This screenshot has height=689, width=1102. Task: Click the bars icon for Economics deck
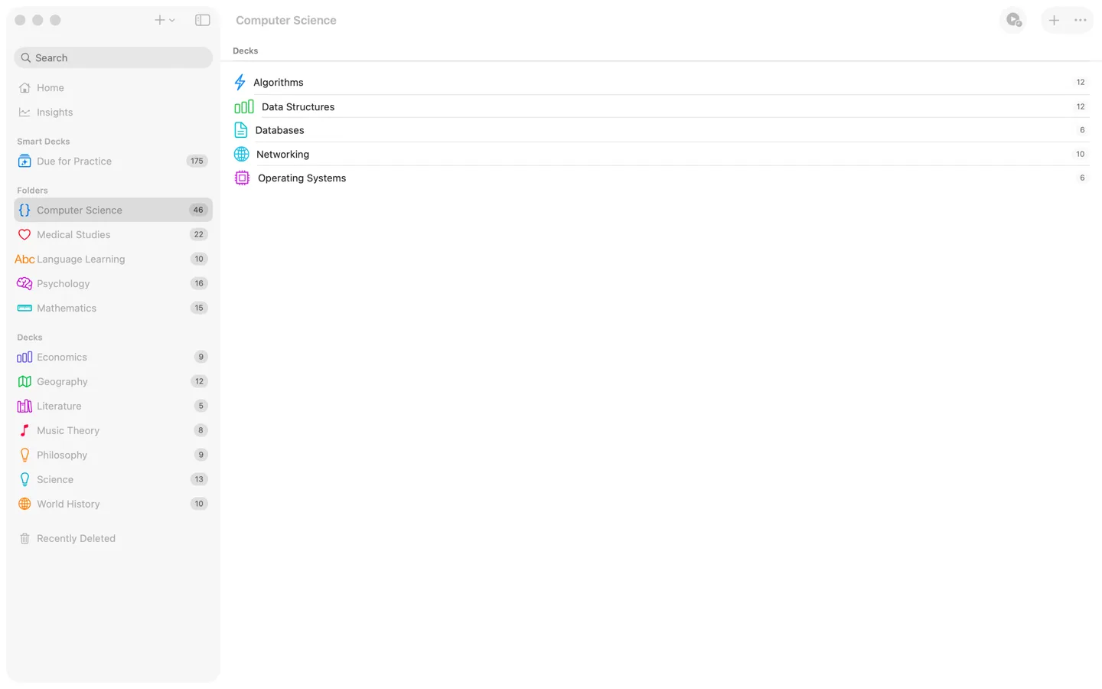(x=24, y=357)
